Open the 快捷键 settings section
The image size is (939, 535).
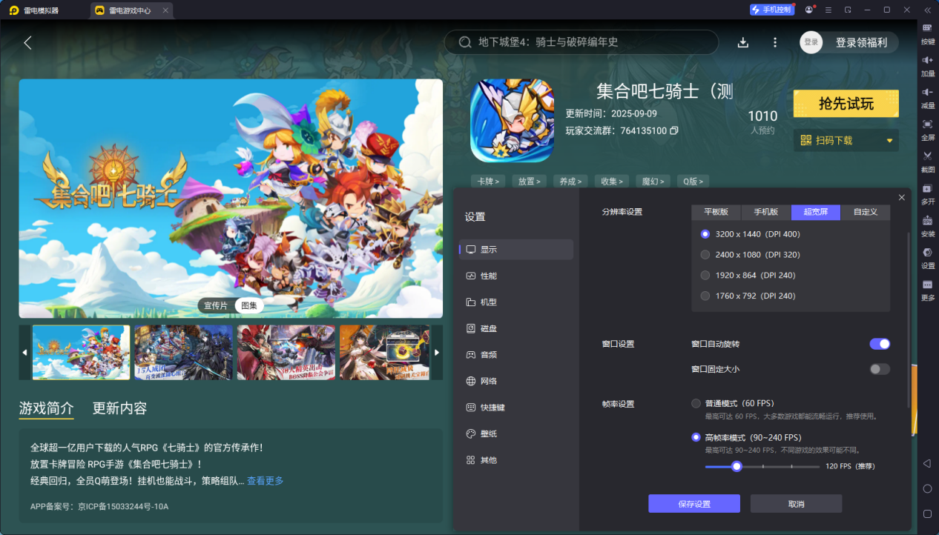click(x=516, y=408)
